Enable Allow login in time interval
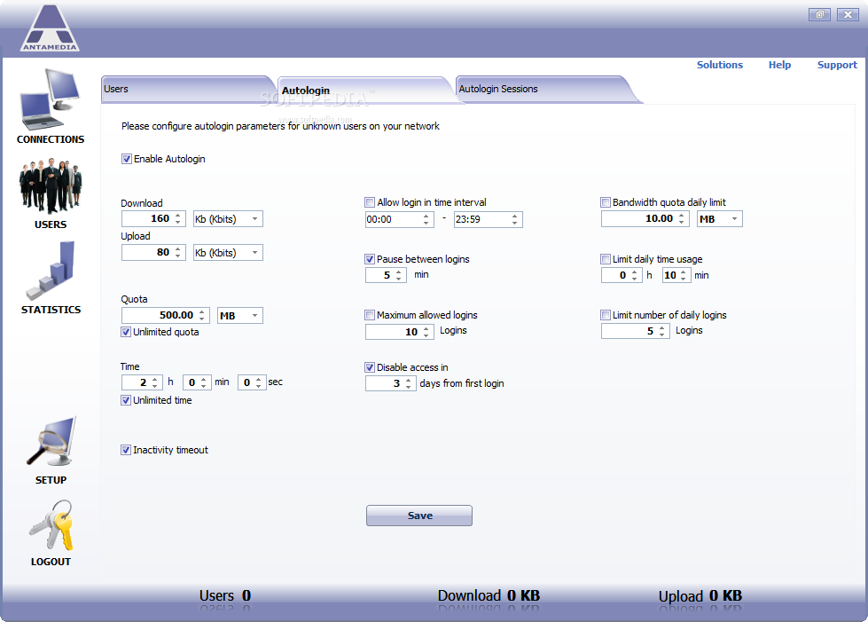Image resolution: width=868 pixels, height=622 pixels. click(x=370, y=202)
